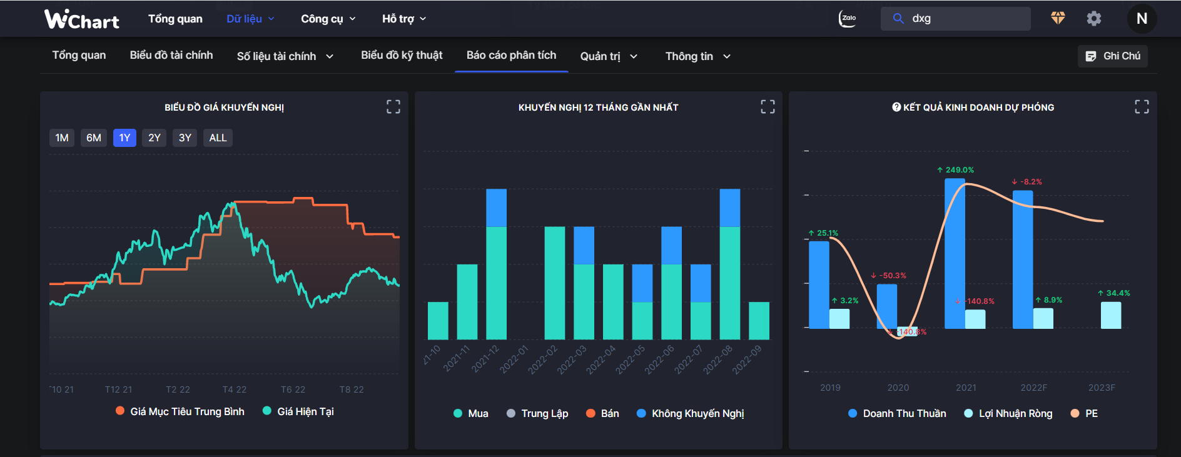Open the Dữ liệu dropdown menu
The image size is (1181, 457).
tap(250, 19)
